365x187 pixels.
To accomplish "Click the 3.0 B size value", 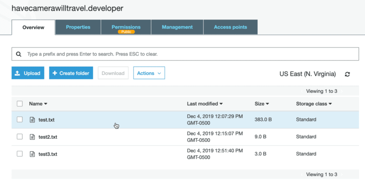I will [261, 154].
